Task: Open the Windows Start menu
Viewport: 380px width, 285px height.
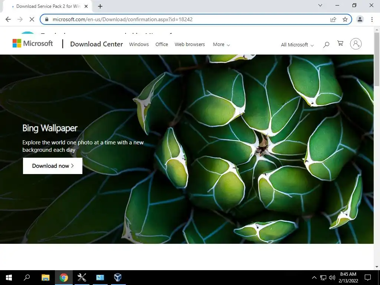Action: click(x=9, y=278)
